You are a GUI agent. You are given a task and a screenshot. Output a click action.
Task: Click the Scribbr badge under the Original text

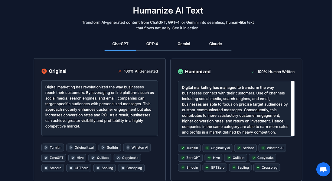click(109, 148)
